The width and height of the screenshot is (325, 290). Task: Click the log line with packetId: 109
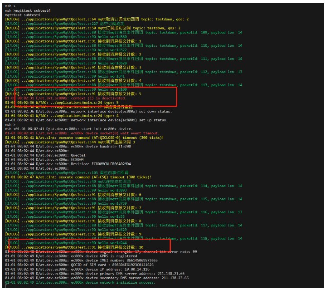[x=124, y=32]
